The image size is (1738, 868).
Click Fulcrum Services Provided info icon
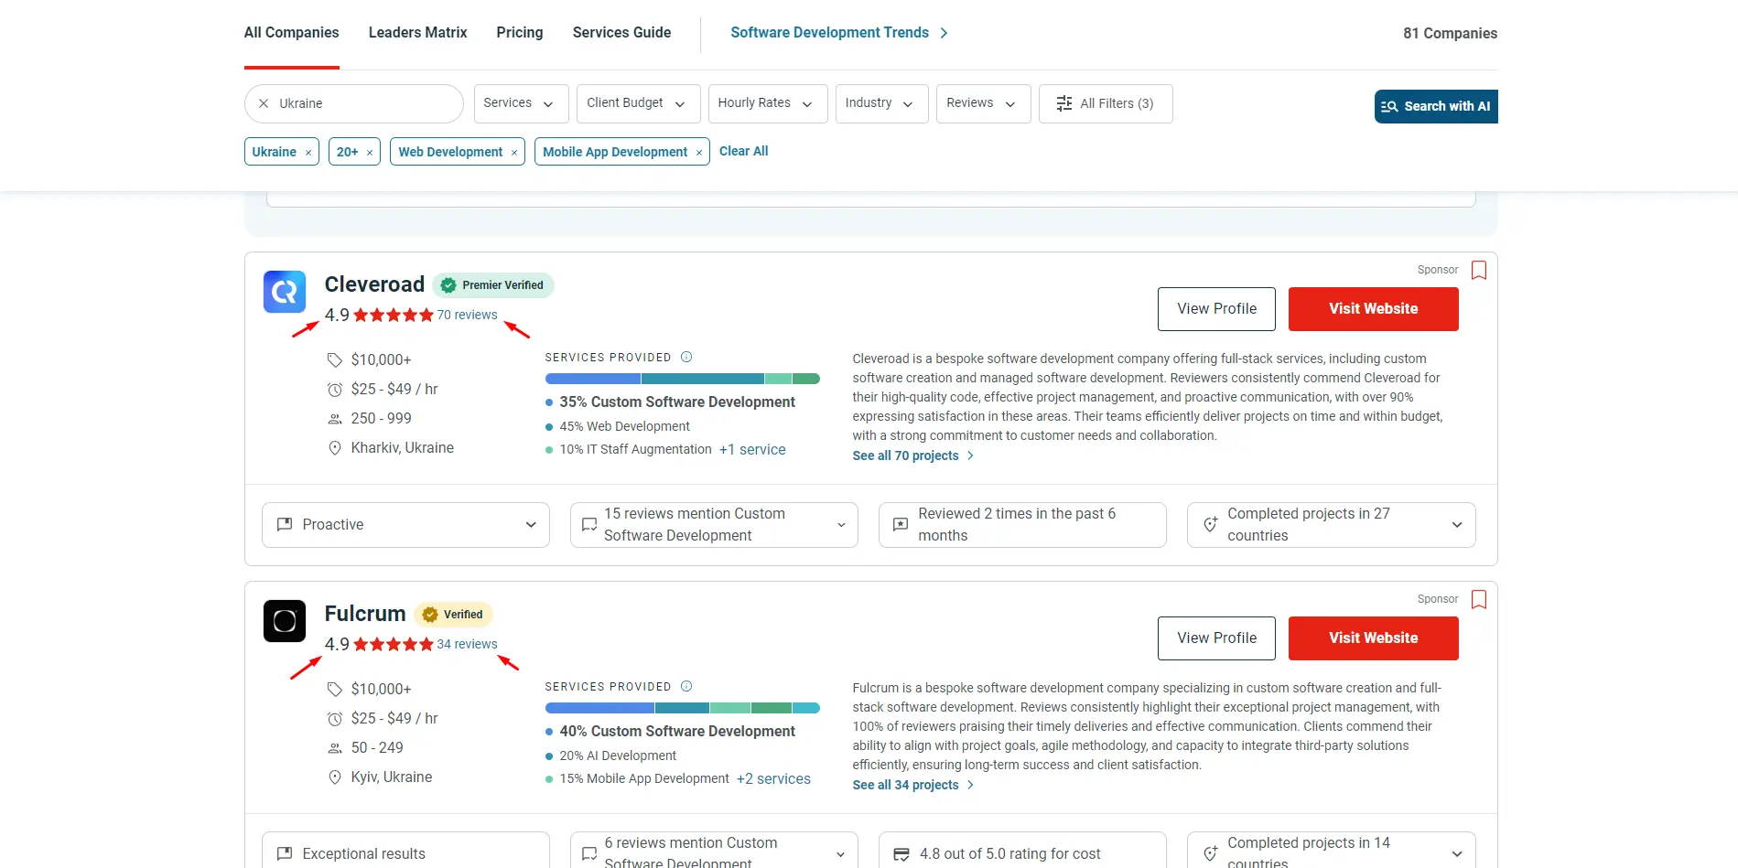click(x=686, y=686)
